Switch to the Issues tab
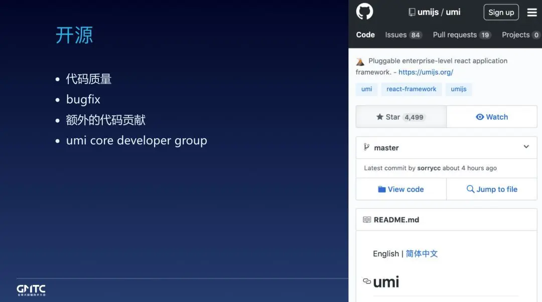This screenshot has height=302, width=542. pyautogui.click(x=403, y=35)
